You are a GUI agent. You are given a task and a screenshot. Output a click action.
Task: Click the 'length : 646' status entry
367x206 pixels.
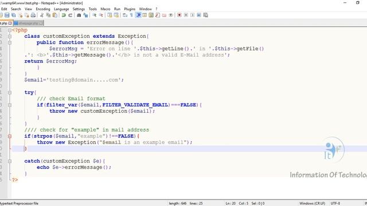point(178,204)
